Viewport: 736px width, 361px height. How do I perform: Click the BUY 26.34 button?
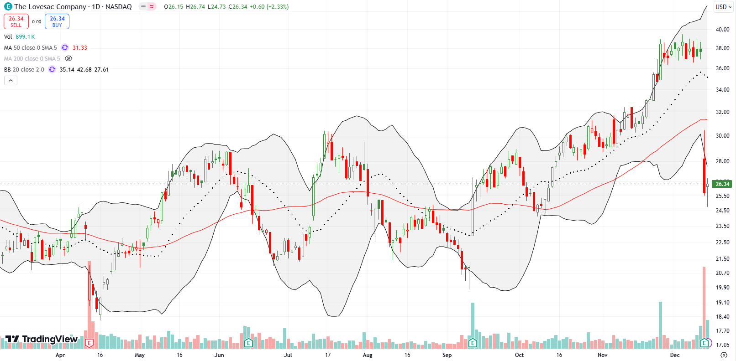click(57, 21)
